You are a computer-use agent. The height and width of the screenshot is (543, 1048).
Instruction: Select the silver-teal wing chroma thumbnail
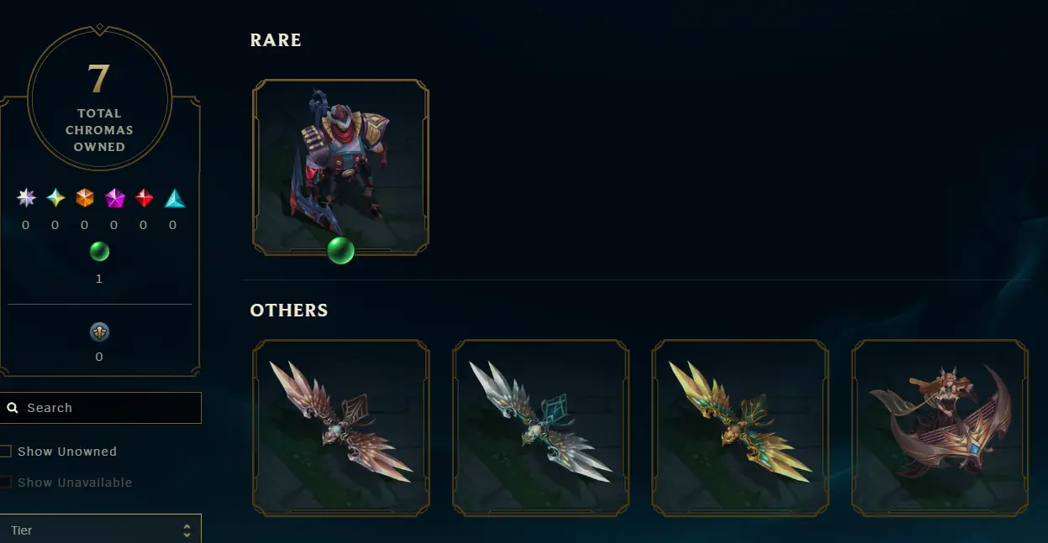[x=540, y=427]
